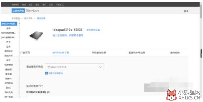Select BIOS in the driver category sidebar
This screenshot has height=102, width=203.
pyautogui.click(x=9, y=88)
